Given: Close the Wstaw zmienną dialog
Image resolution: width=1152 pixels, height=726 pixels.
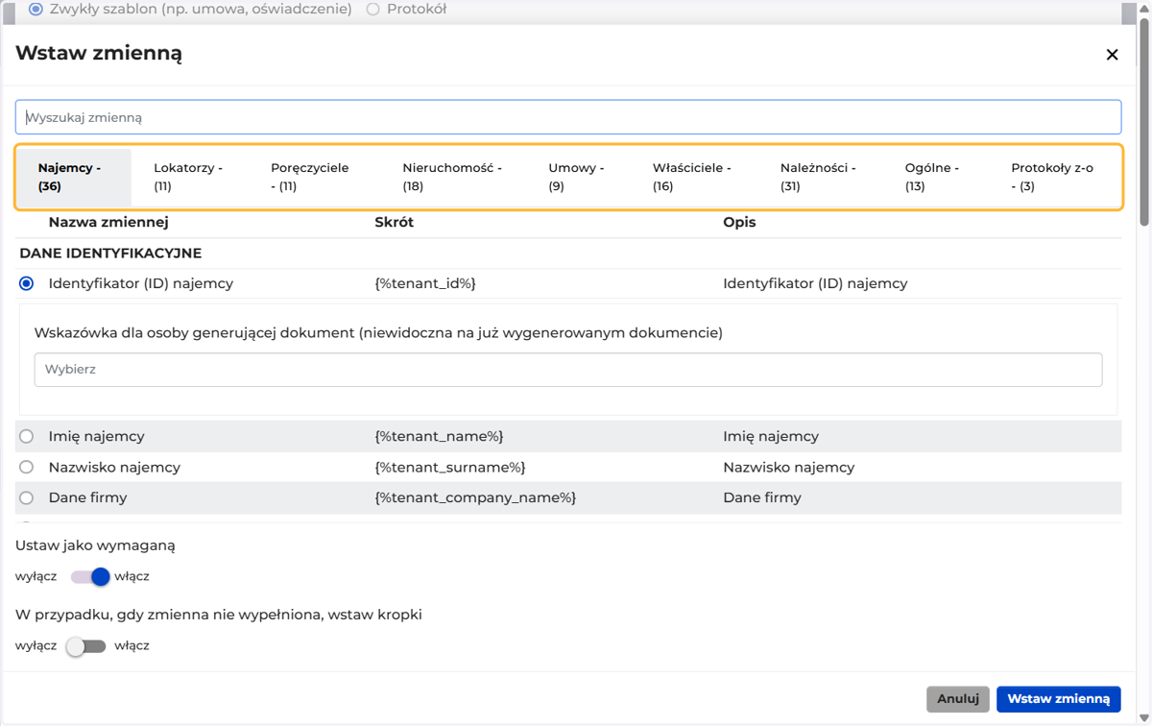Looking at the screenshot, I should (1112, 55).
